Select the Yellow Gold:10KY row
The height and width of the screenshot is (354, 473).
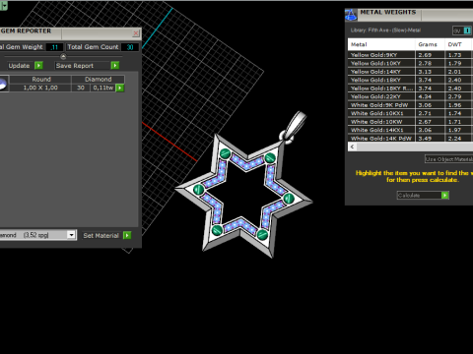point(410,63)
